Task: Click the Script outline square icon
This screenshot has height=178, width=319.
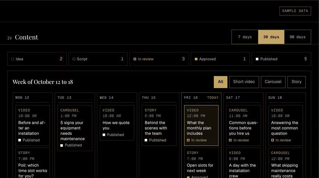Action: (74, 59)
